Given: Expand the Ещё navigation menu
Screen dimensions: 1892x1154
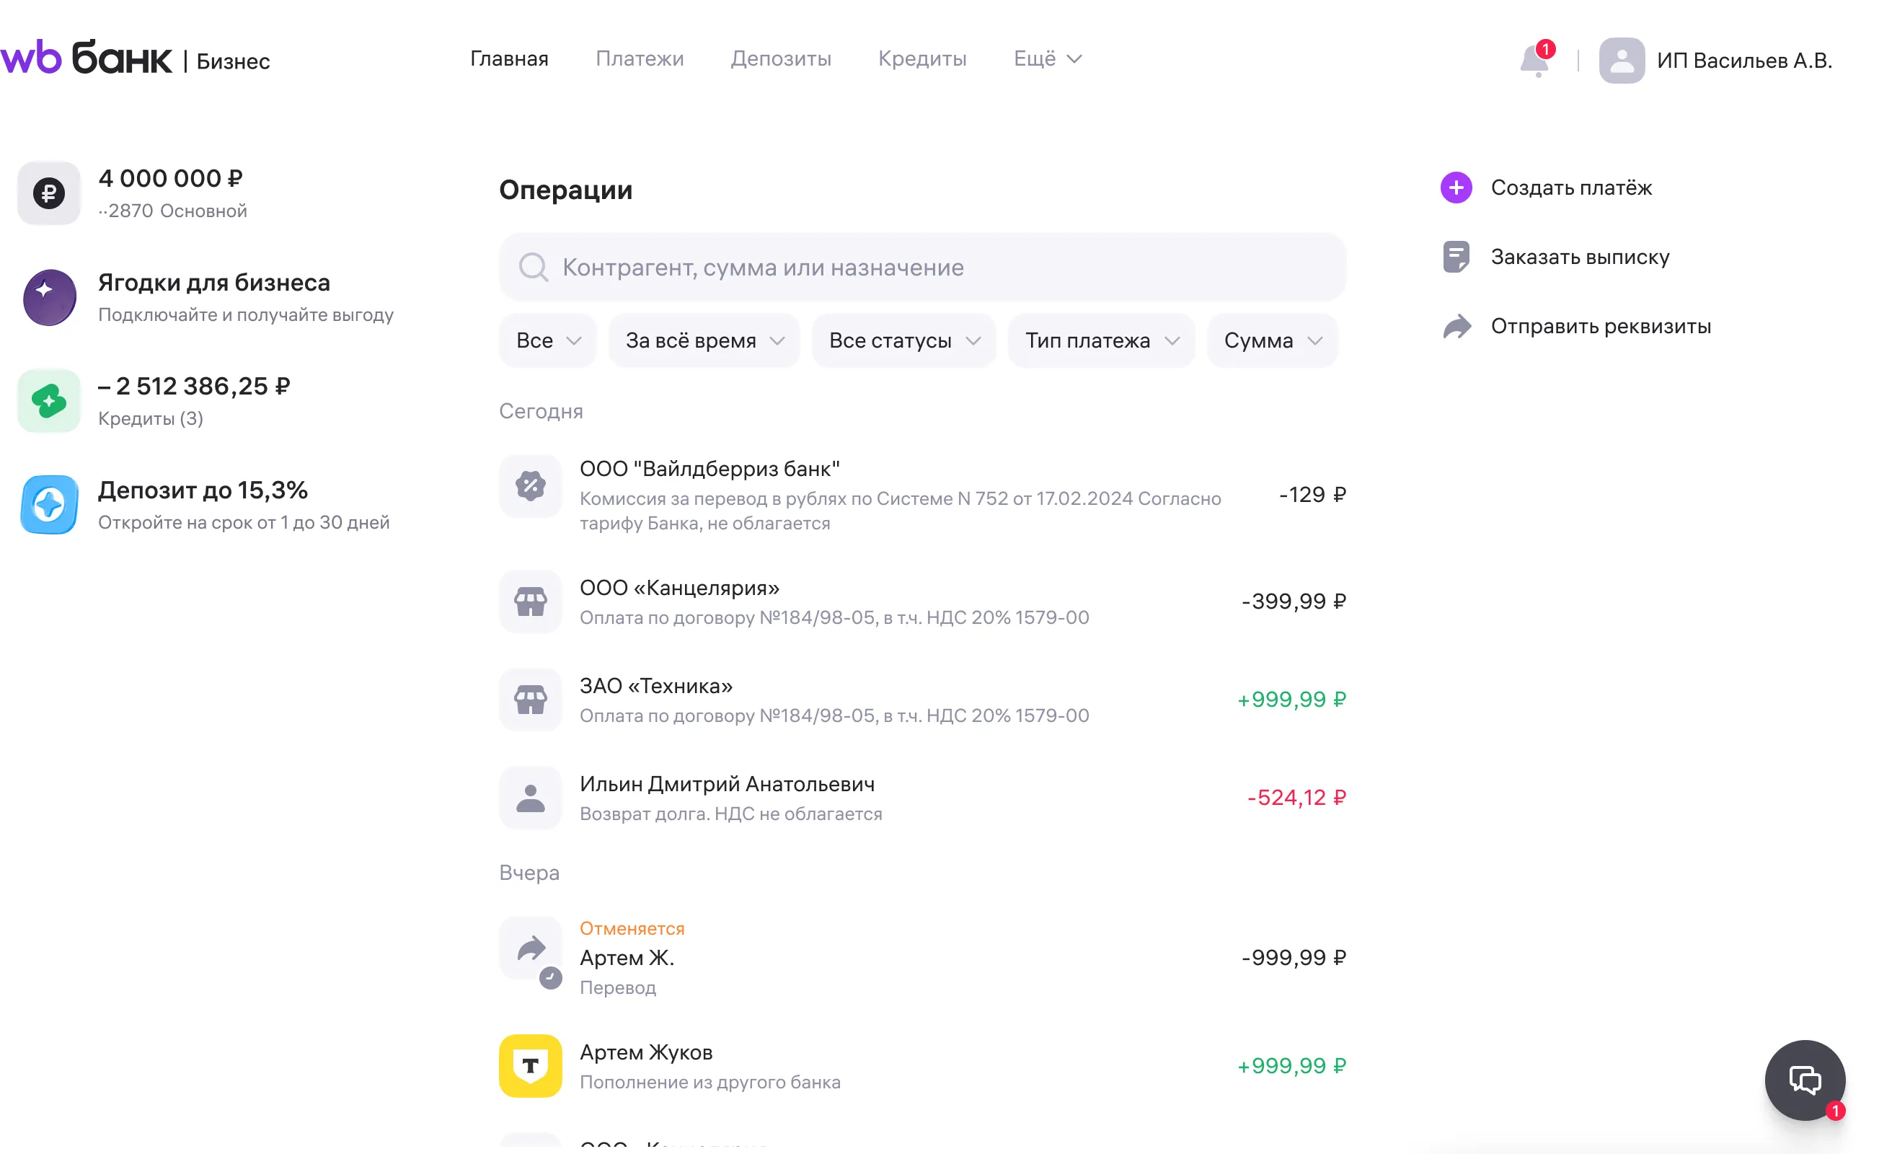Looking at the screenshot, I should (x=1048, y=59).
